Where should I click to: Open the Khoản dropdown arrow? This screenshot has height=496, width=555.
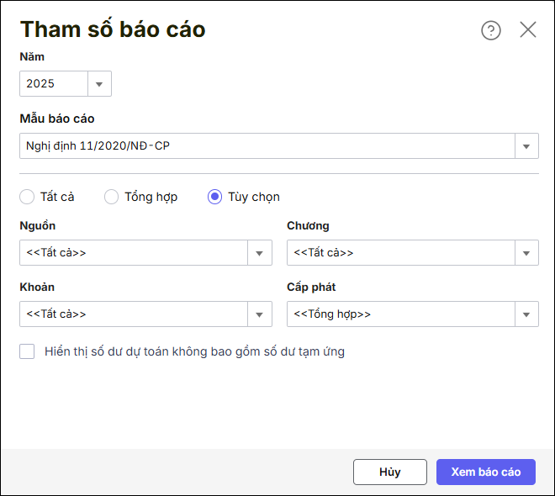click(x=260, y=314)
